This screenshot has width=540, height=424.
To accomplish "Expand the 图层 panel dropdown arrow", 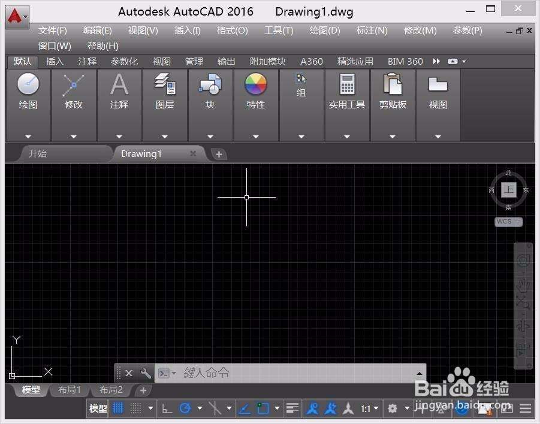I will pyautogui.click(x=165, y=137).
